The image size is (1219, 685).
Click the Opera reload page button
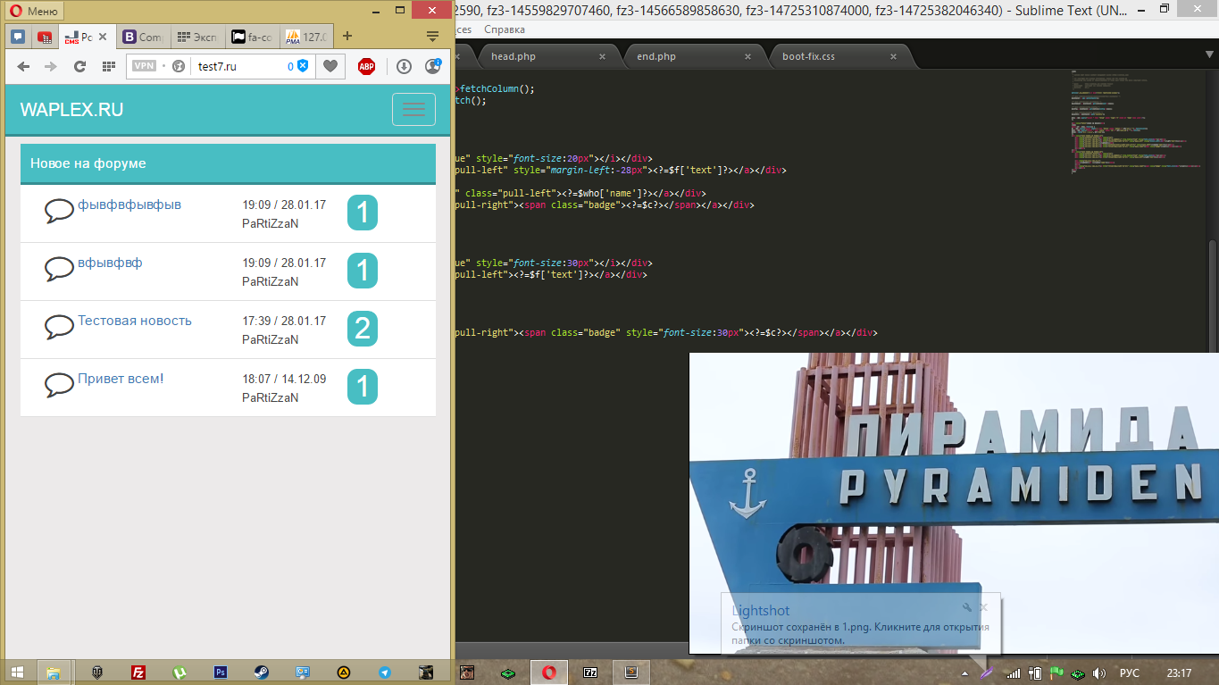tap(79, 66)
